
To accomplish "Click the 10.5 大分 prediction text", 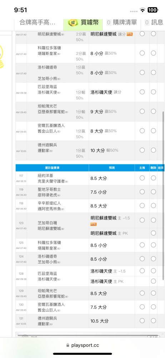I will pyautogui.click(x=99, y=321).
